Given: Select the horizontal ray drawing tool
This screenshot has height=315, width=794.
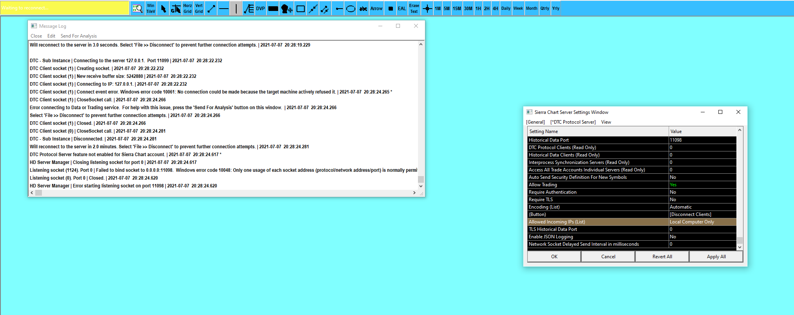Looking at the screenshot, I should click(x=339, y=8).
